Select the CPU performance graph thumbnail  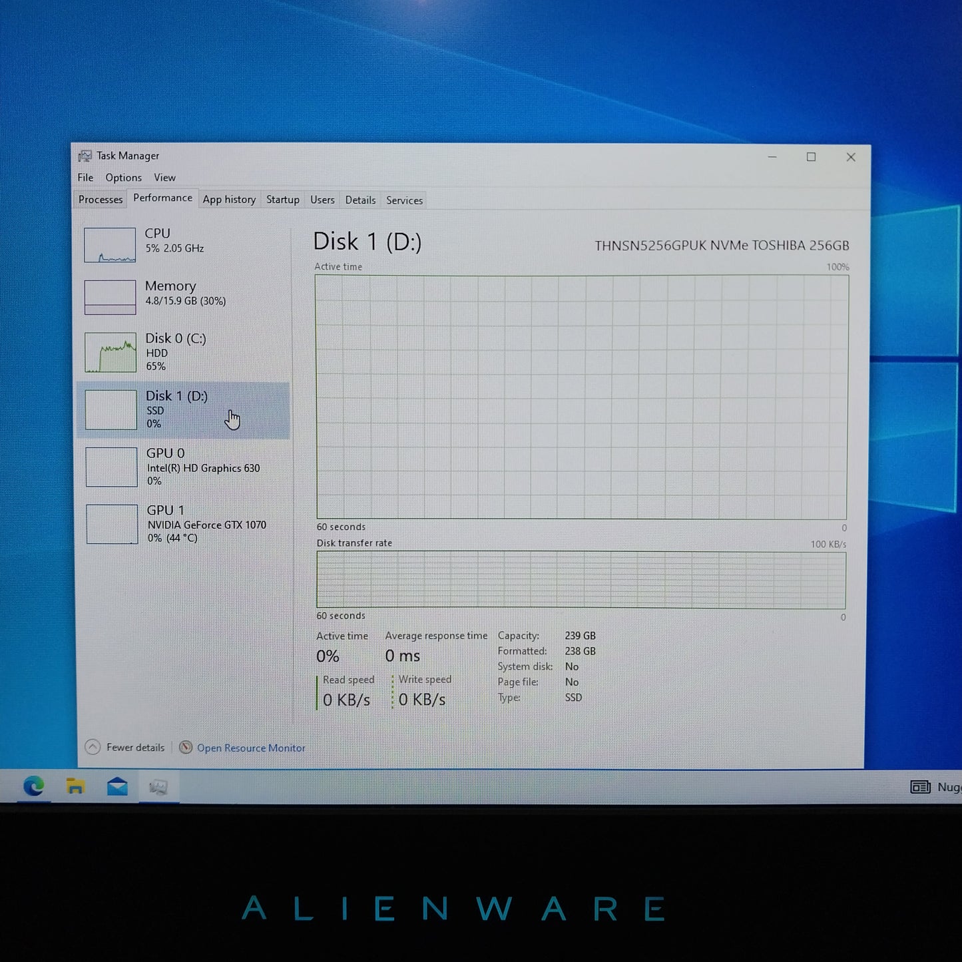[x=110, y=245]
